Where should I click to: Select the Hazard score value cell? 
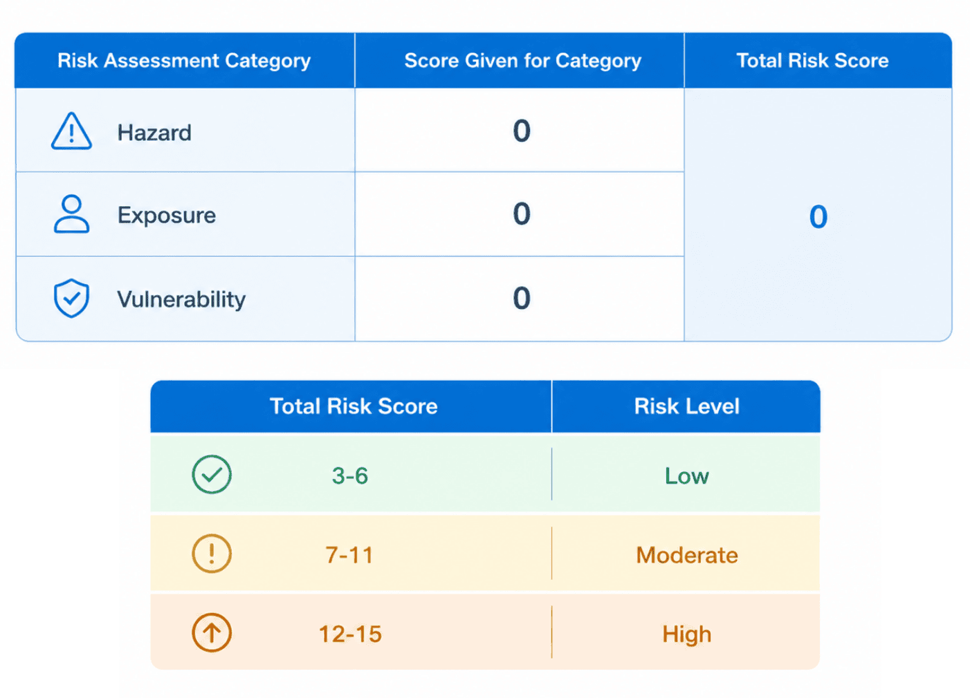coord(520,131)
